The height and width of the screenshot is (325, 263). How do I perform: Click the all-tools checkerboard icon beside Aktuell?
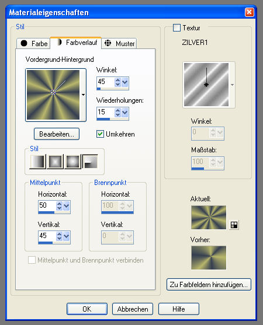coord(234,225)
